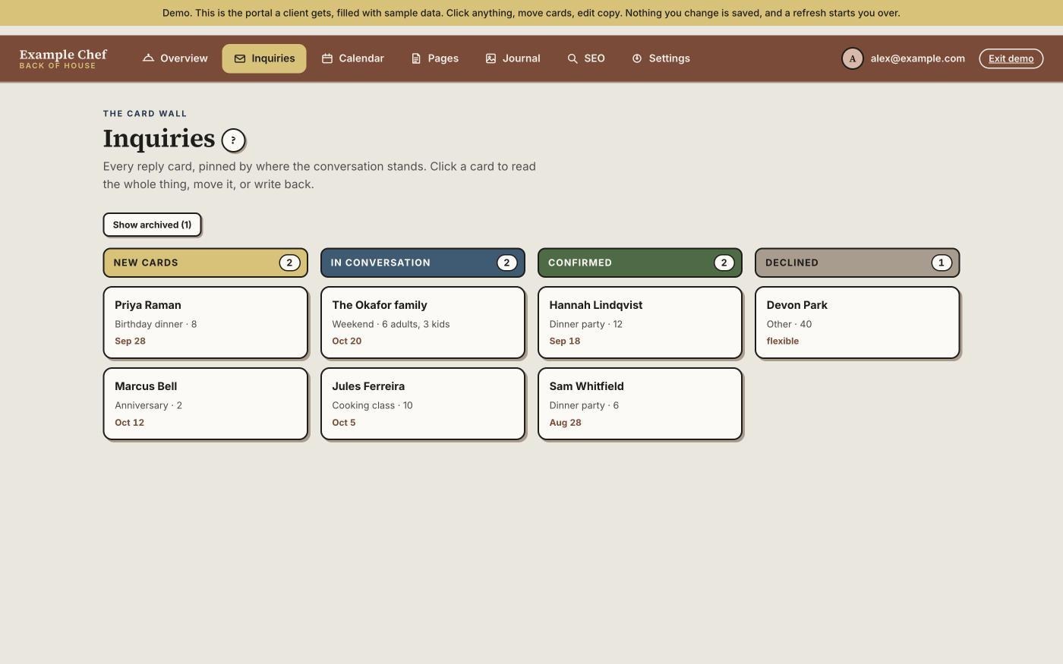Click the Example Chef logo

tap(63, 58)
